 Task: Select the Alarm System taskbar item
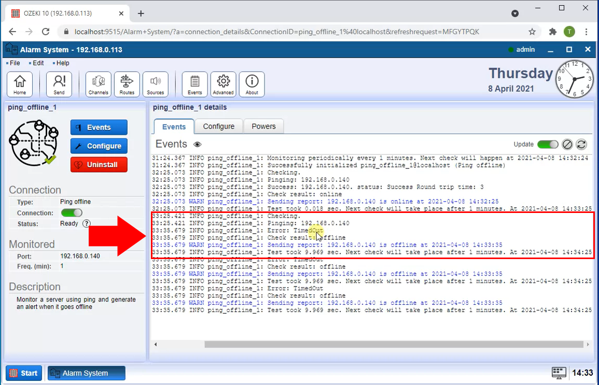[86, 373]
